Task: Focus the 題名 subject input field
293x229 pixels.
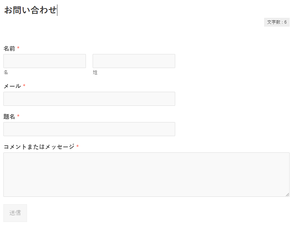Action: point(89,129)
